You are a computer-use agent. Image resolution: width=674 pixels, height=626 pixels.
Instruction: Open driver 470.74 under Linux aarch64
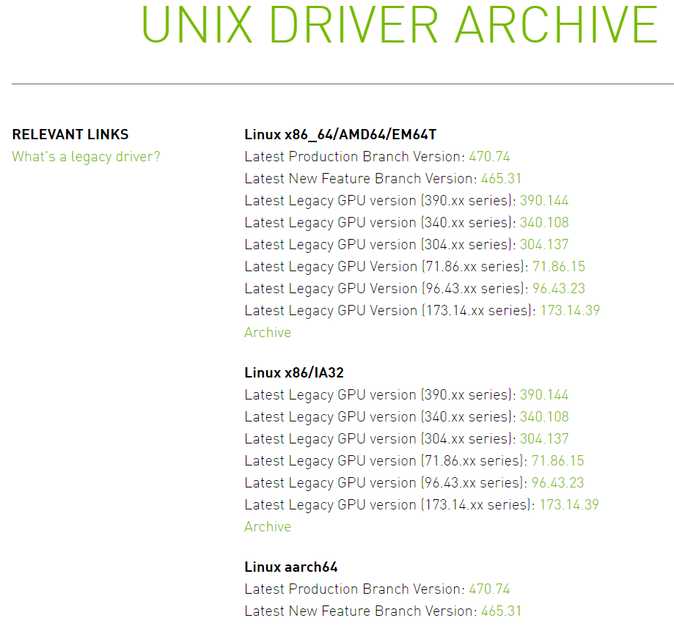489,589
